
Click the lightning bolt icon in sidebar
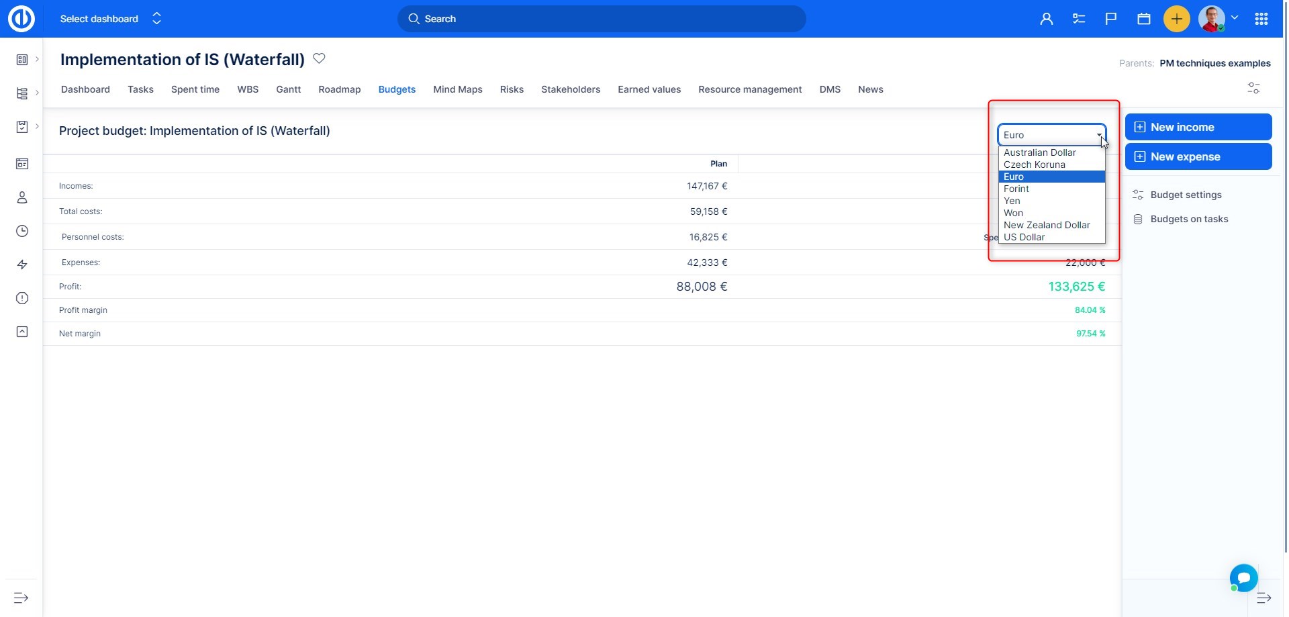coord(22,265)
